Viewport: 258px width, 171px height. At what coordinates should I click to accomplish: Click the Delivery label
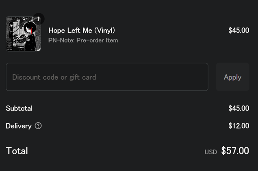[19, 126]
